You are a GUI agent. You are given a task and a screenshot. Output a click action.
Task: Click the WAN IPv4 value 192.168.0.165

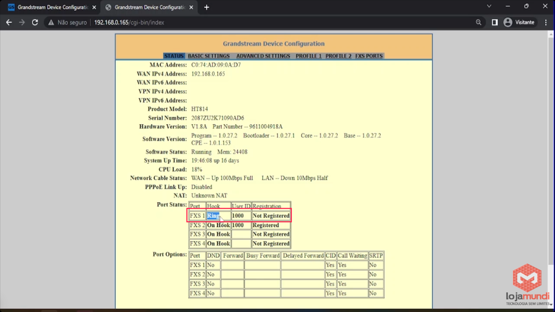(x=208, y=74)
